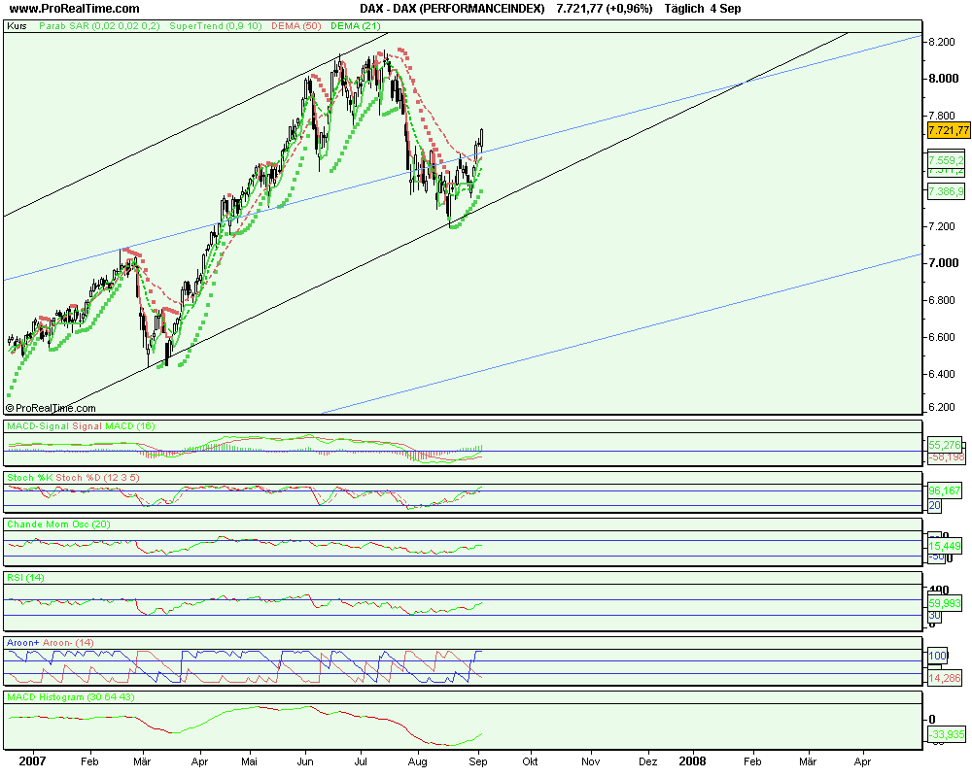
Task: Select the DEMA (21) indicator label
Action: pos(355,26)
